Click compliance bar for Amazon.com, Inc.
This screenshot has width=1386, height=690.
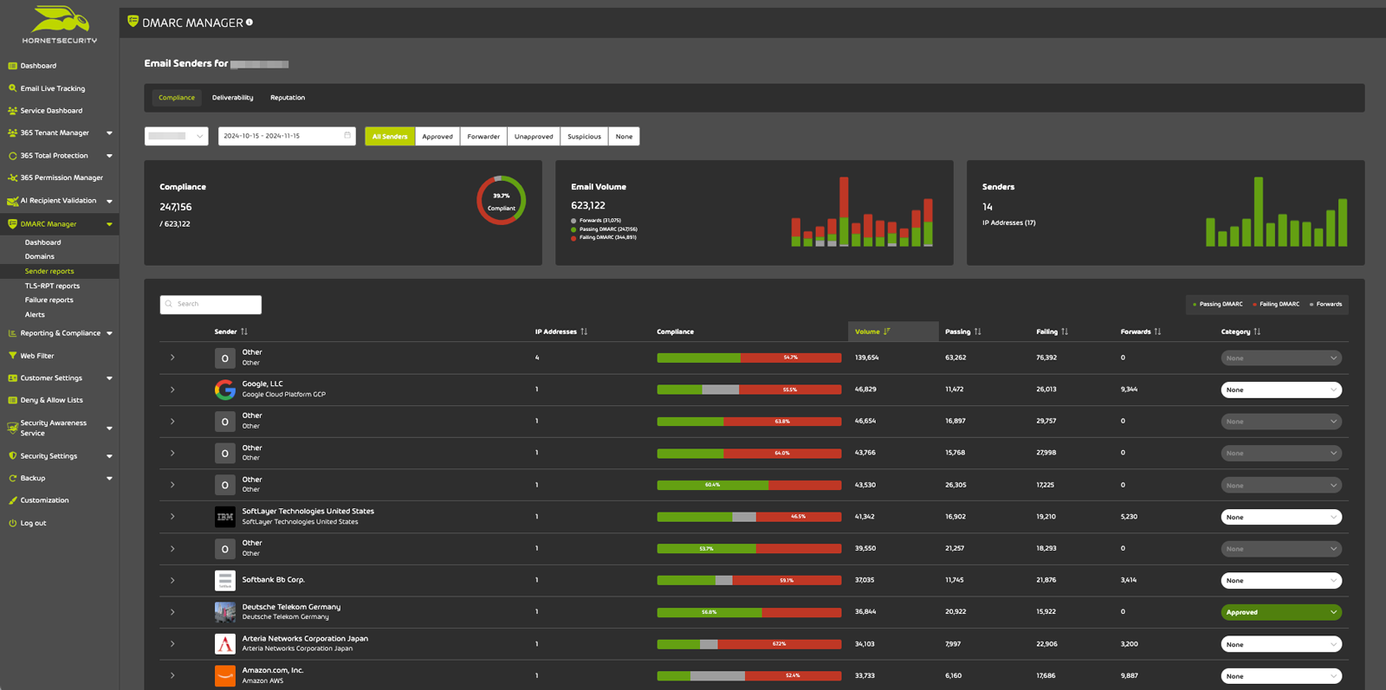(748, 676)
